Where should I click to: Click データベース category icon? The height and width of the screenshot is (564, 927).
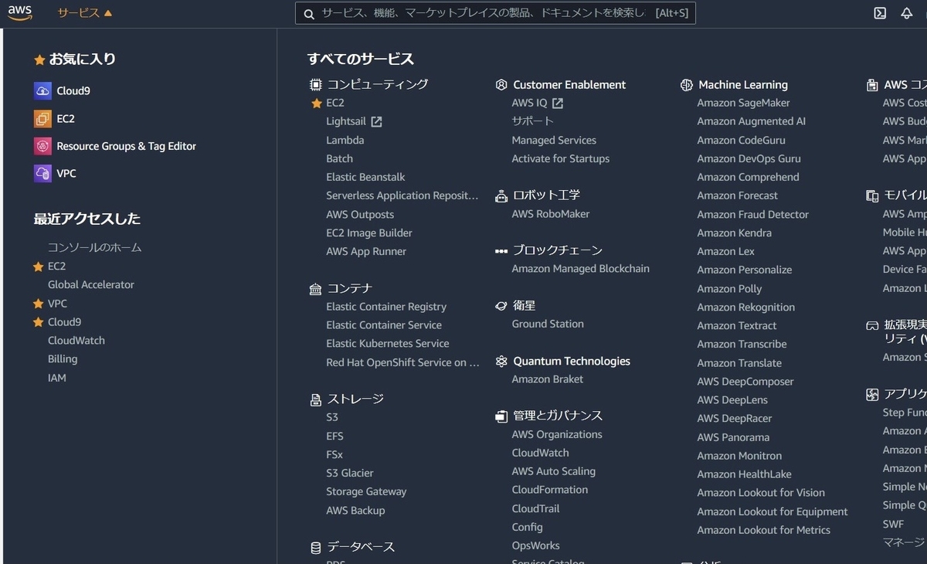315,548
